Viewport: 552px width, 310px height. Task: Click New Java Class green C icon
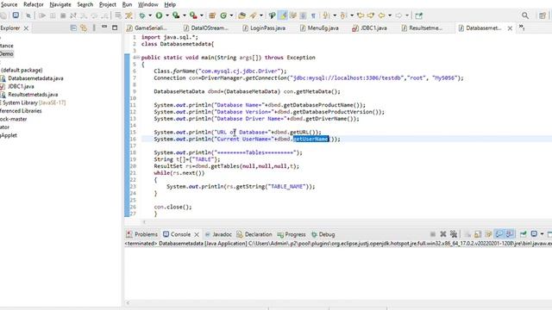click(223, 15)
